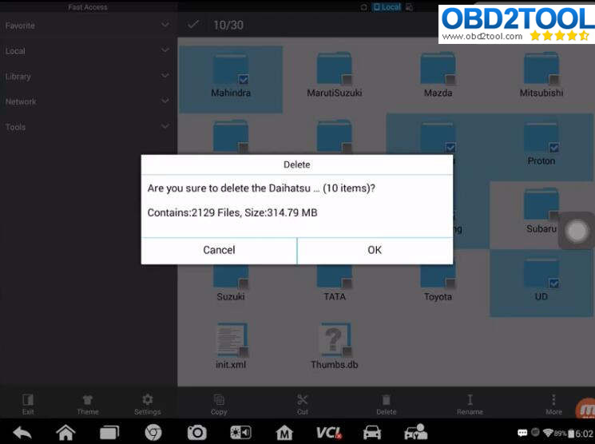Open the MaxiSys M home icon
595x444 pixels.
pyautogui.click(x=284, y=433)
